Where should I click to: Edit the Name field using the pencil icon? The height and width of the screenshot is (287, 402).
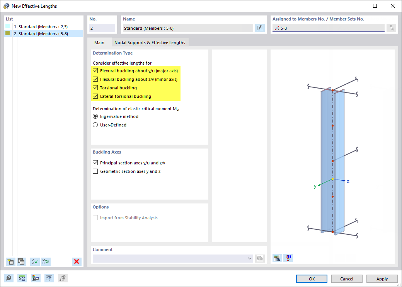[260, 27]
